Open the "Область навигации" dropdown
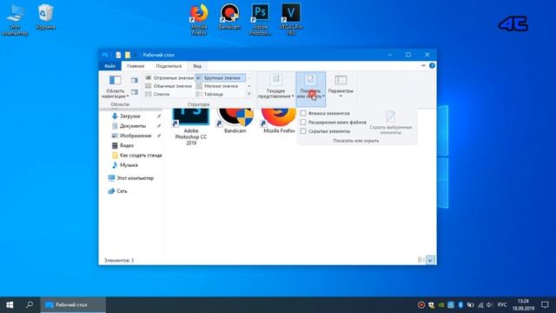 (x=116, y=87)
